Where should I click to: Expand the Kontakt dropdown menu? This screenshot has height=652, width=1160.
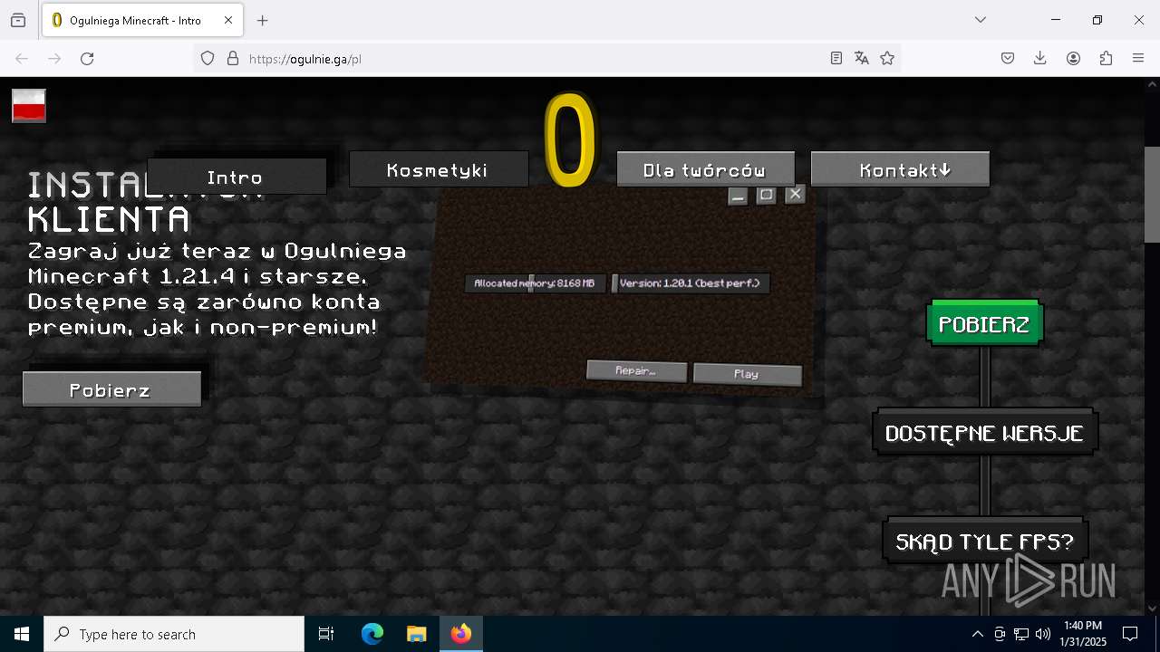click(900, 169)
